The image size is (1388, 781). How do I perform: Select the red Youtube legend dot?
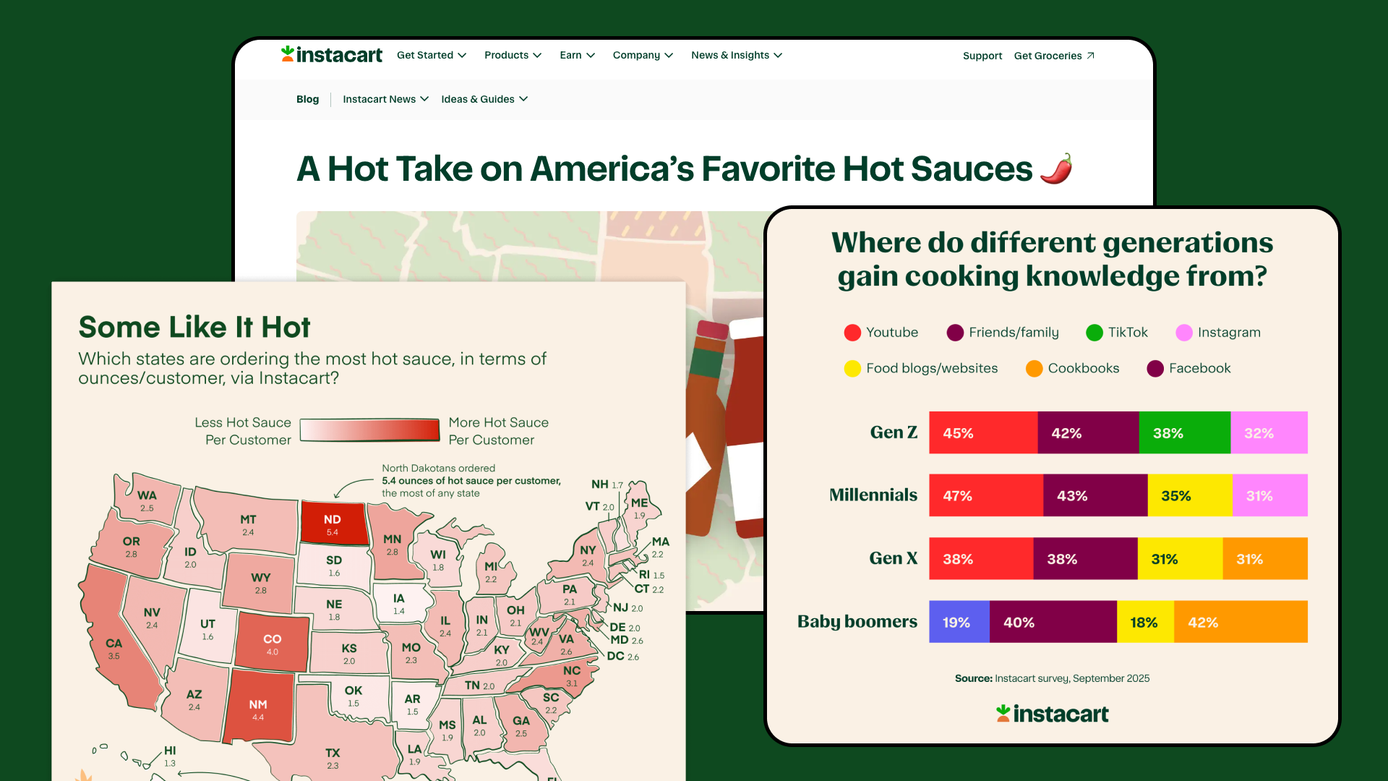[x=852, y=333]
